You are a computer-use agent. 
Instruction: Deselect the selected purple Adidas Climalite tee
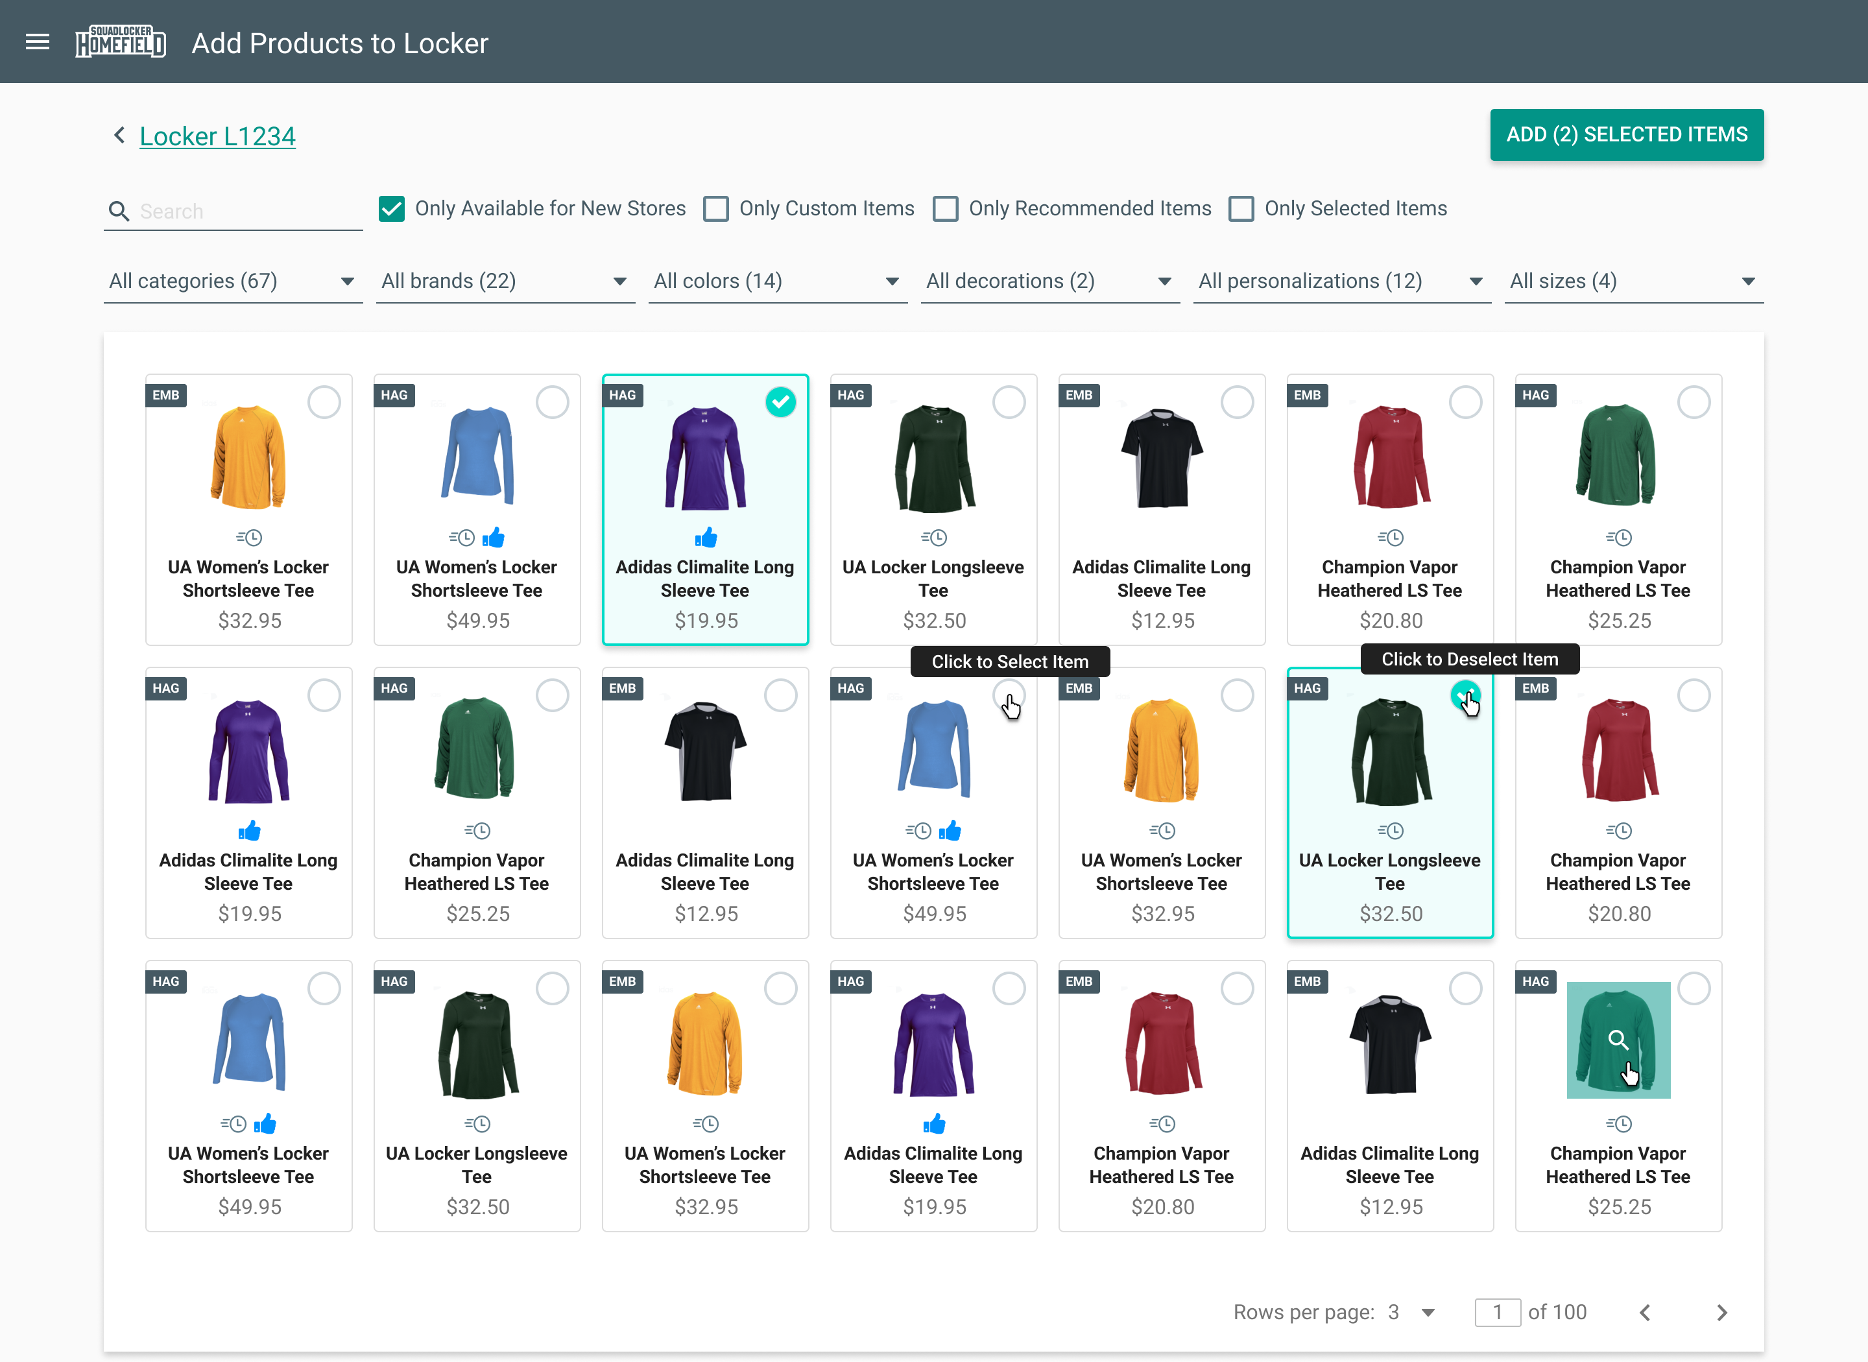click(x=780, y=402)
